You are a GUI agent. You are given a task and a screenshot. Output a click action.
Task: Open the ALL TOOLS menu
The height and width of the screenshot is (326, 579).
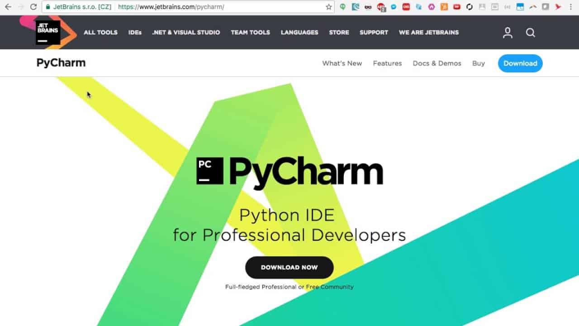click(x=100, y=33)
